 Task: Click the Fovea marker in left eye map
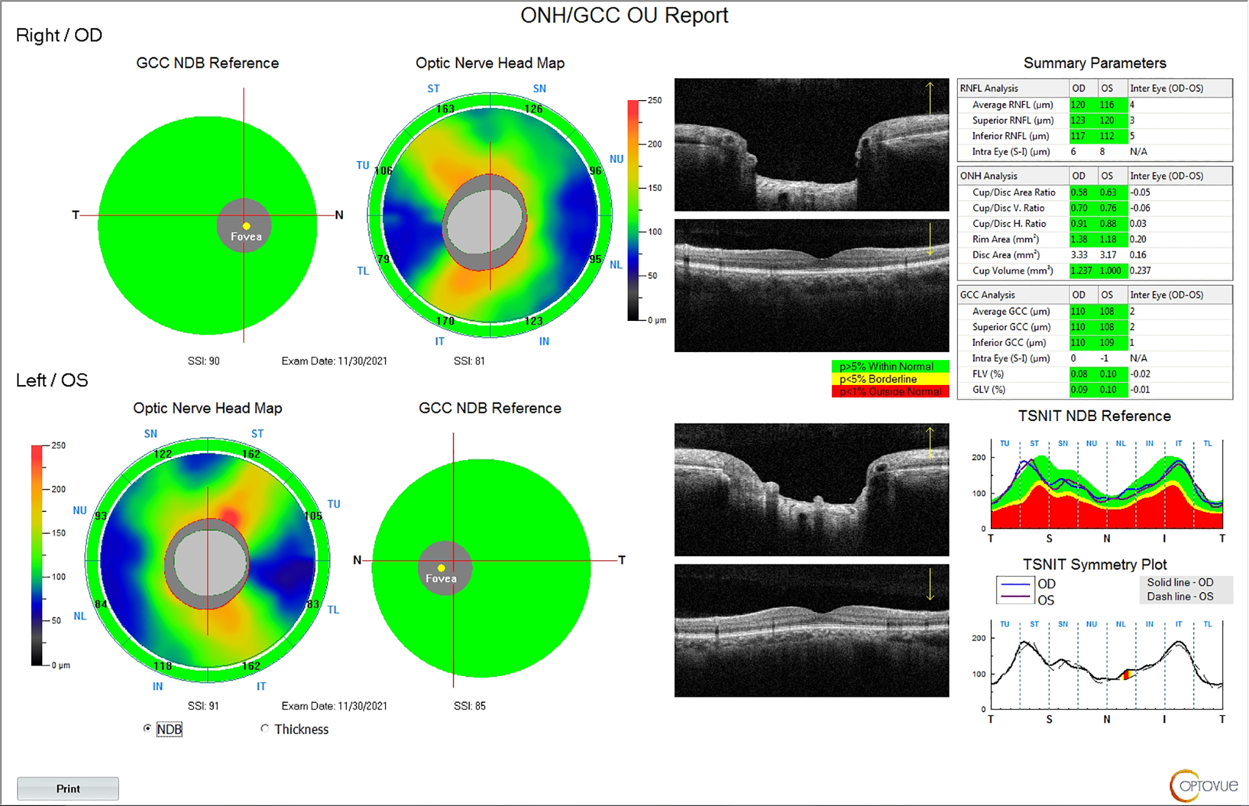(x=441, y=568)
